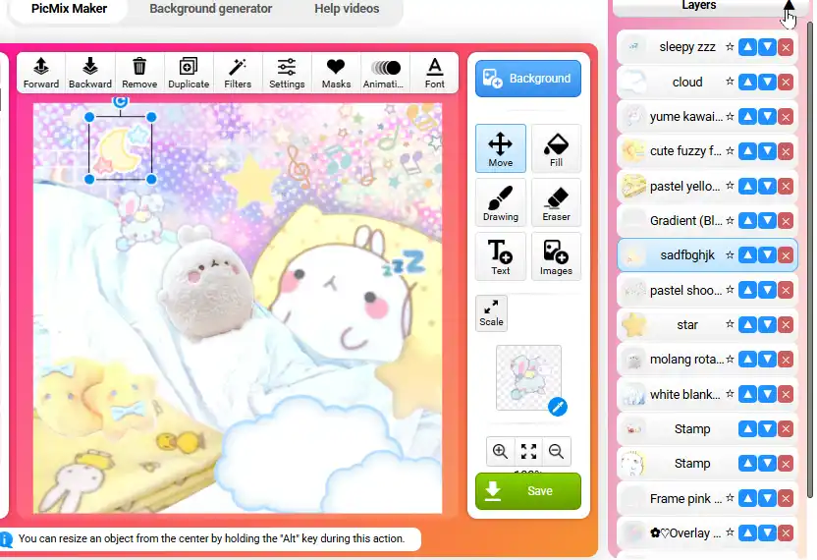Toggle star favorite on molang layer
817x560 pixels.
(730, 359)
